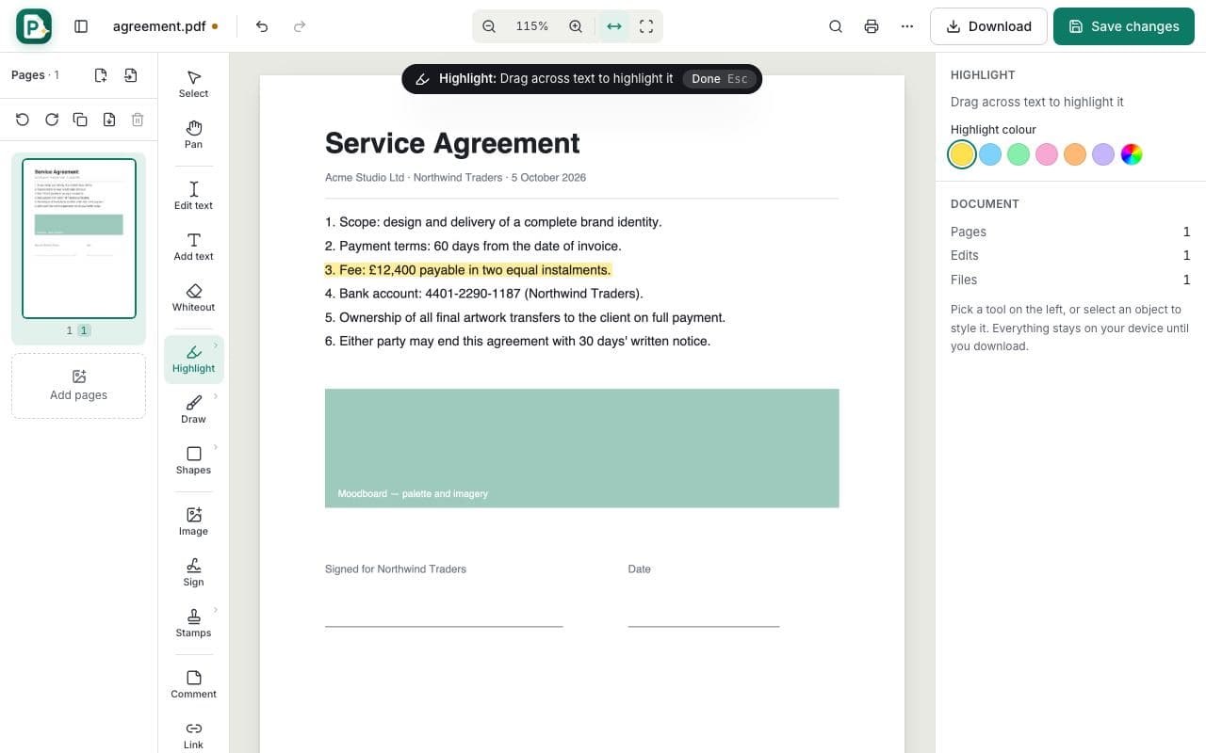Add a blank page icon
The height and width of the screenshot is (753, 1206).
tap(101, 75)
